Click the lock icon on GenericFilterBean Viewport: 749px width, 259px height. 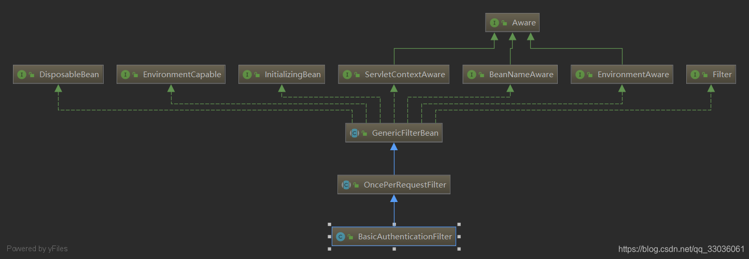coord(365,133)
